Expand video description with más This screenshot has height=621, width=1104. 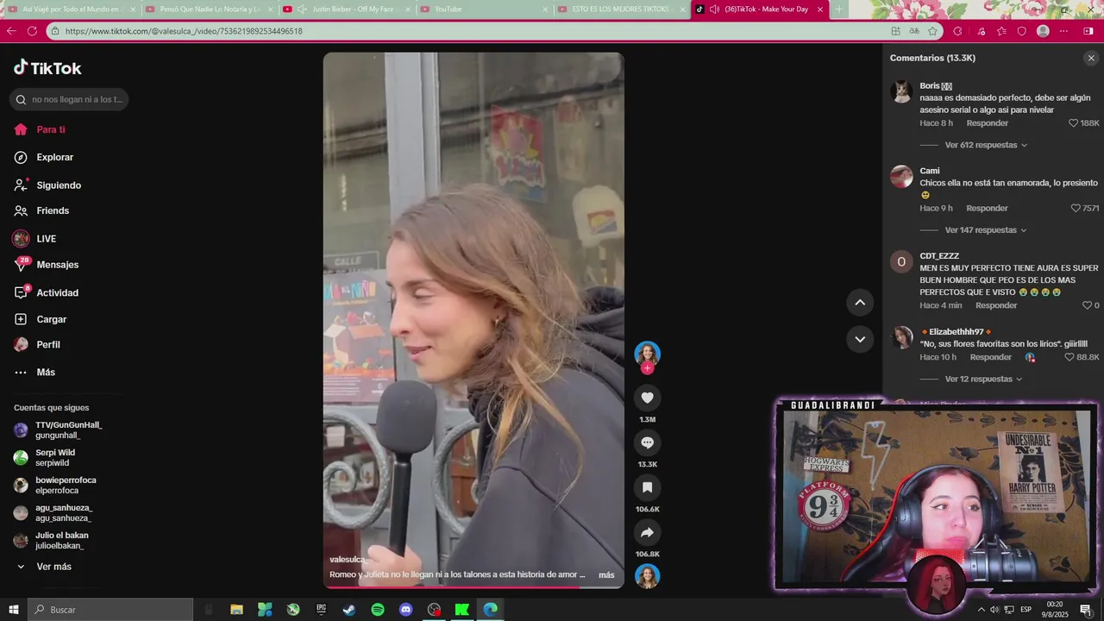(x=606, y=575)
